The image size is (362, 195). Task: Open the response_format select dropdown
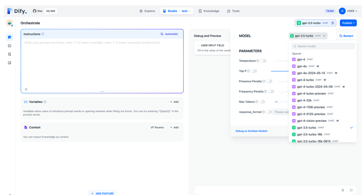(281, 112)
